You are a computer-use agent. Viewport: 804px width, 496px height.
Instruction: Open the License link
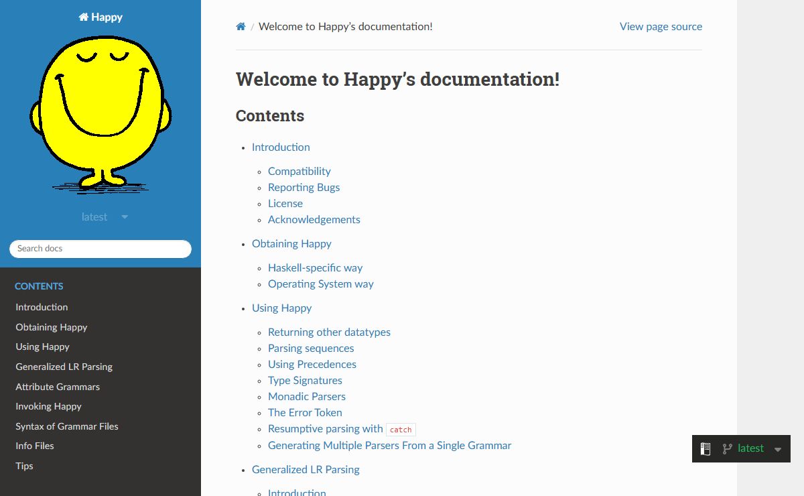[285, 204]
